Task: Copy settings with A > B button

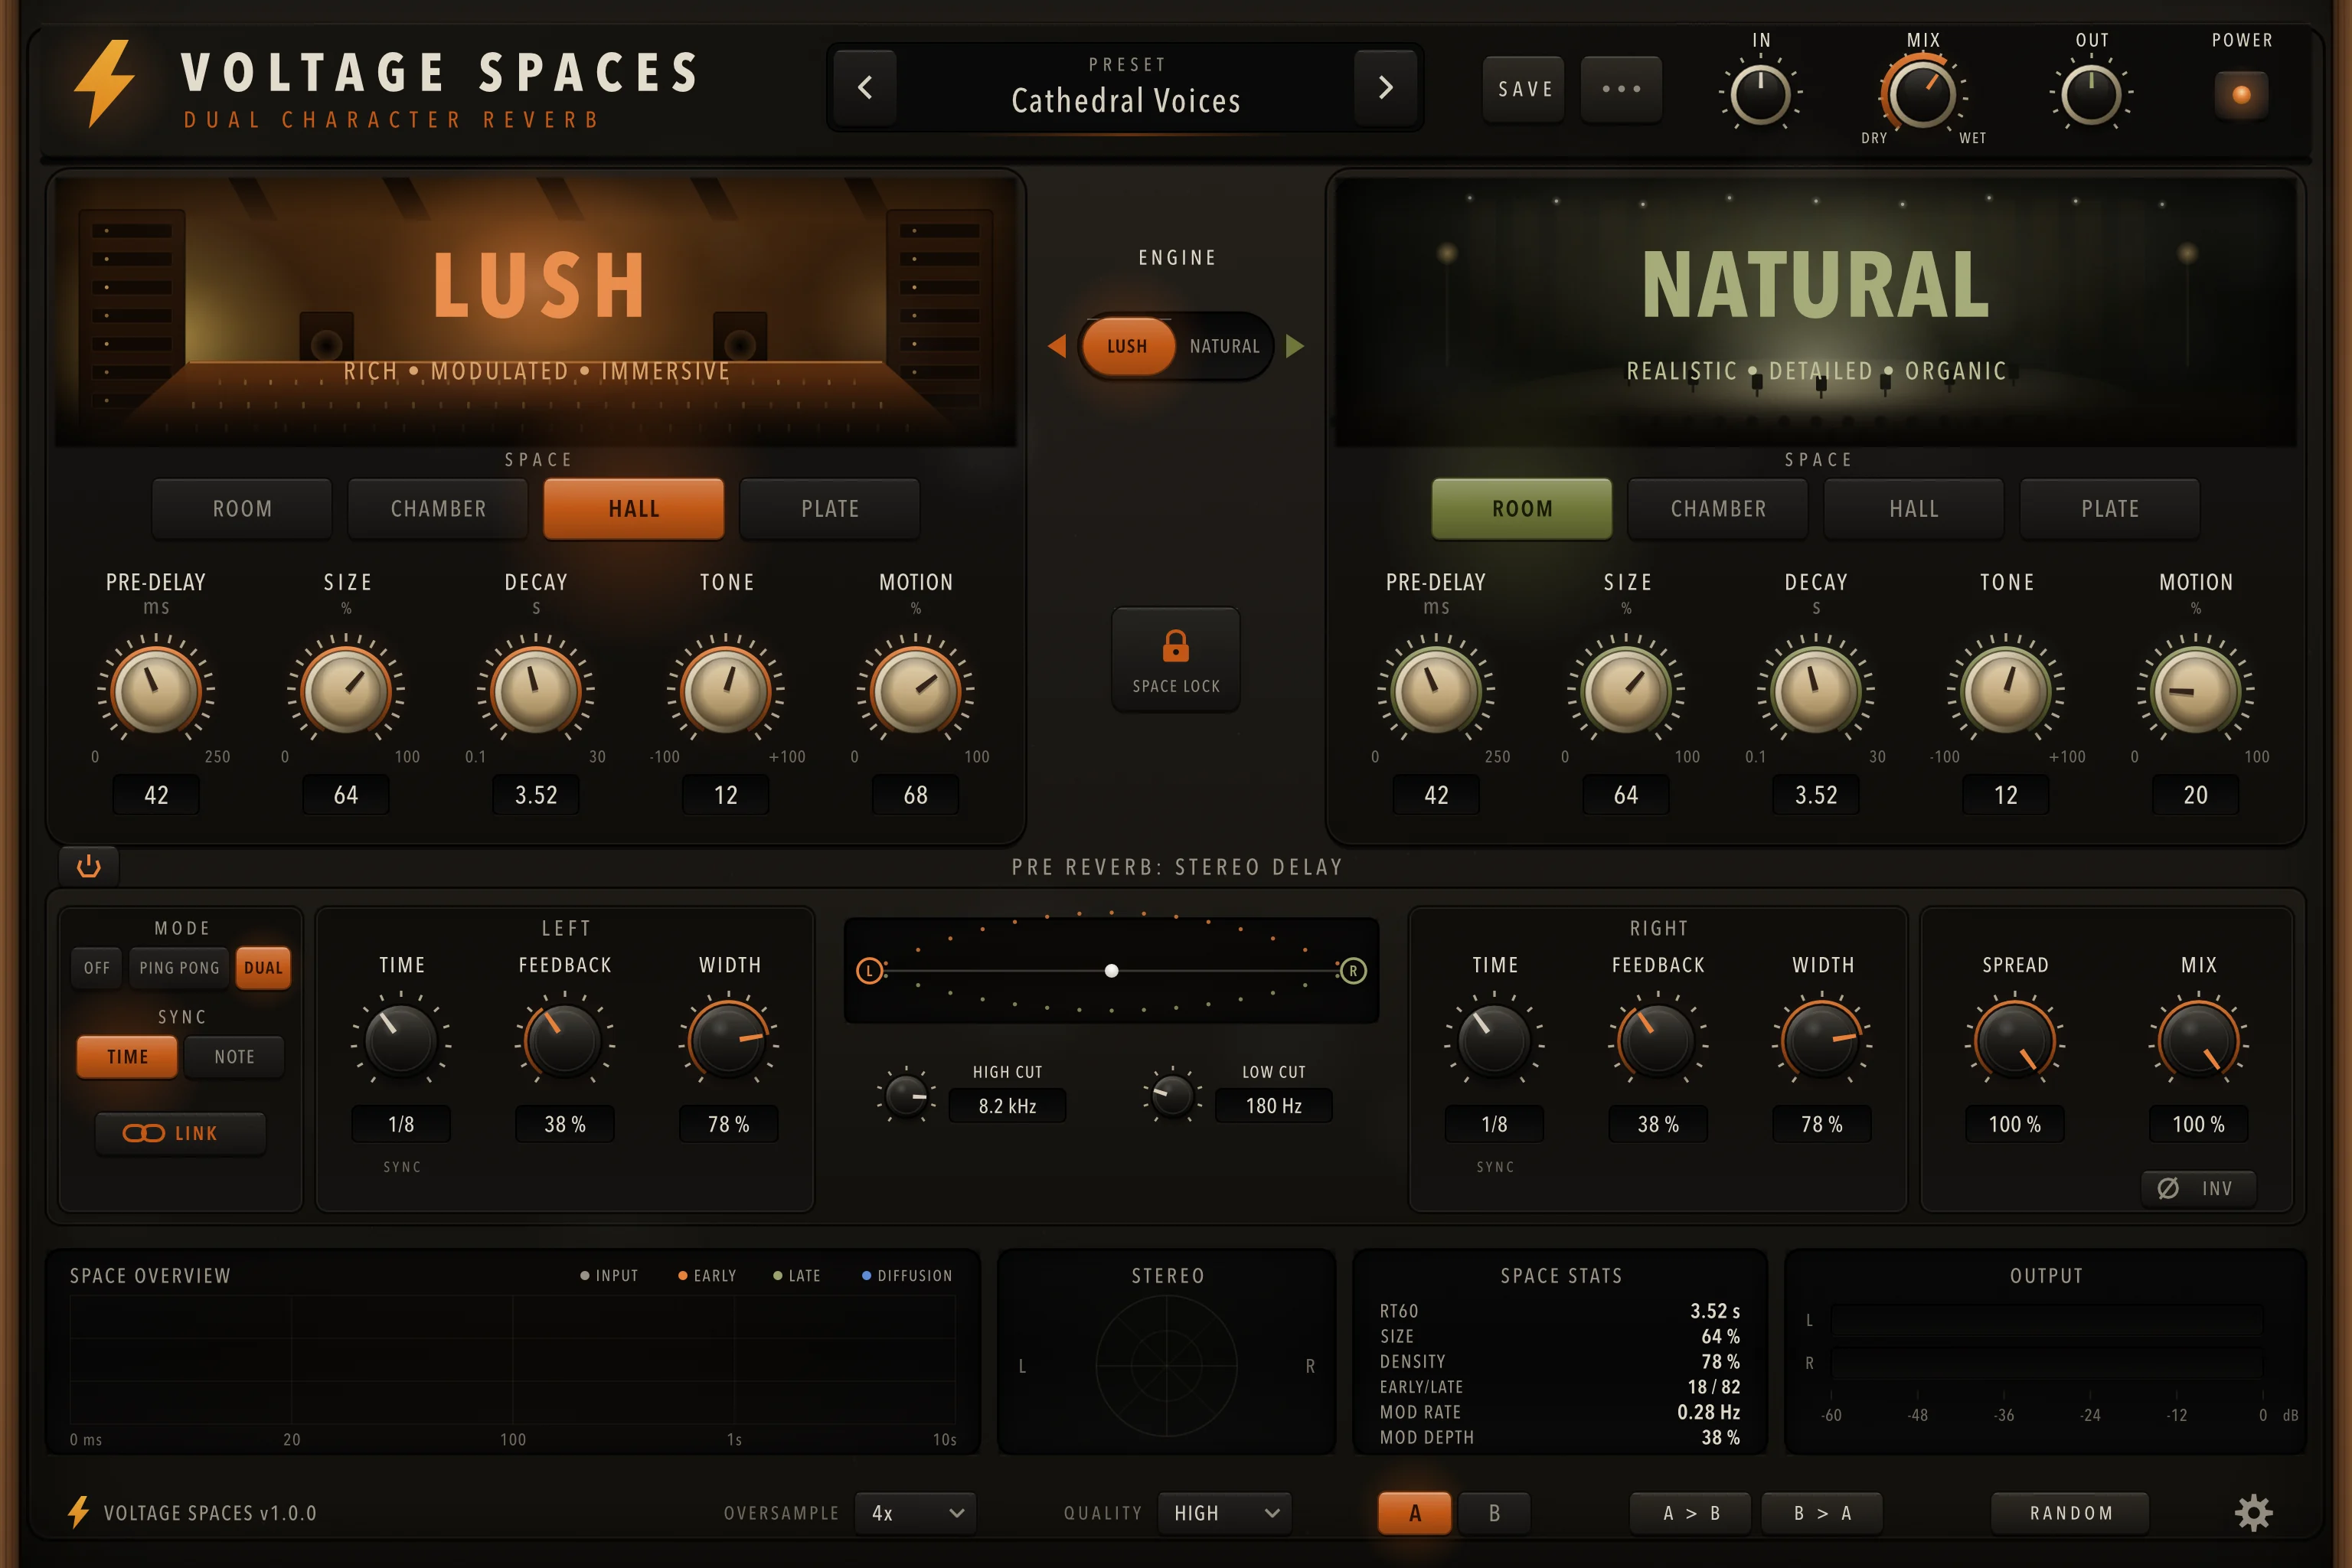Action: (1691, 1513)
